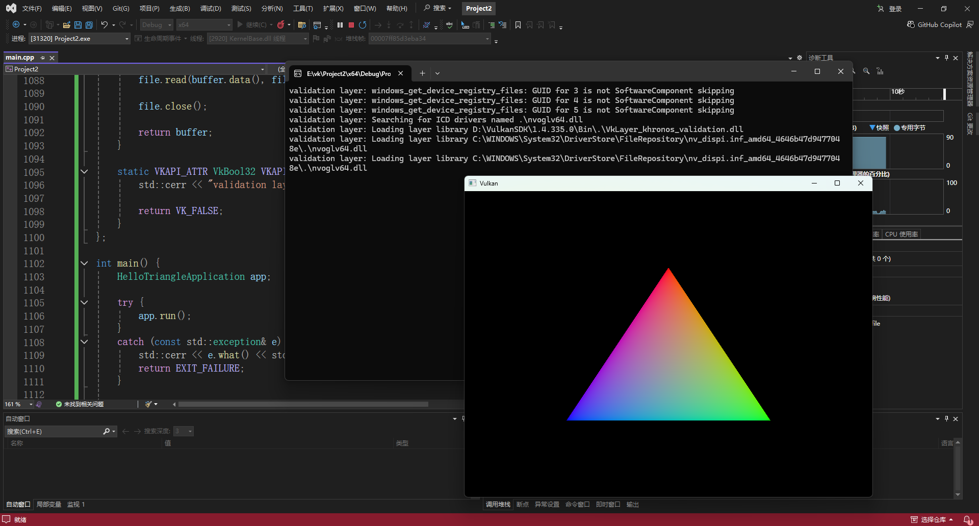This screenshot has width=979, height=526.
Task: Open the 搜索 search button in title bar
Action: (x=437, y=8)
